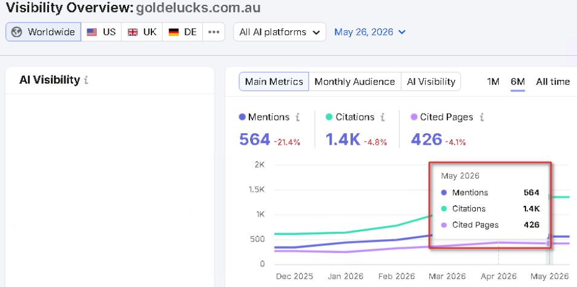
Task: Open more regions ellipsis menu
Action: (x=214, y=32)
